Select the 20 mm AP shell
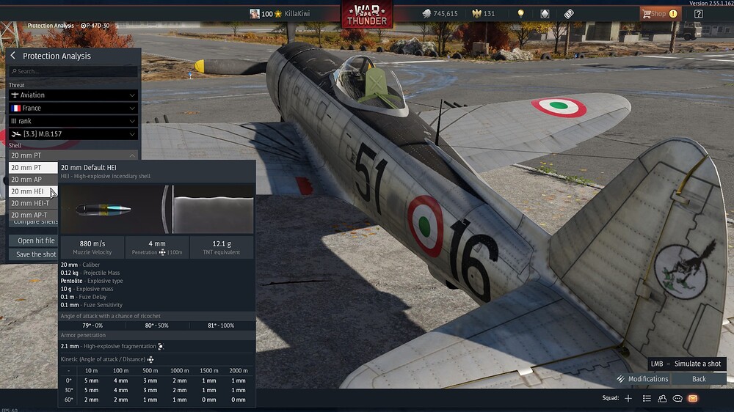The image size is (734, 412). (33, 180)
